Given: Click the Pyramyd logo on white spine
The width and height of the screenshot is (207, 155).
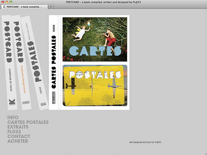Looking at the screenshot, I should click(54, 98).
